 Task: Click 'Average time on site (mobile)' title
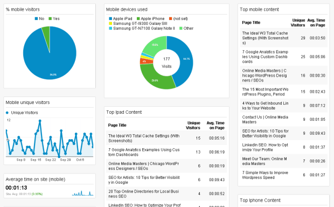pyautogui.click(x=36, y=180)
